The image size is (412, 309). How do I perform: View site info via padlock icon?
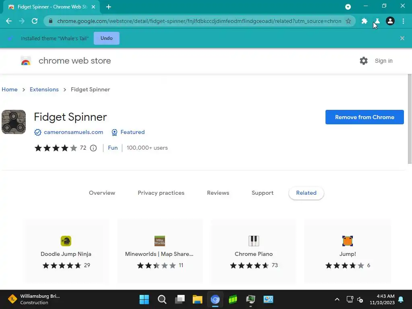coord(51,21)
